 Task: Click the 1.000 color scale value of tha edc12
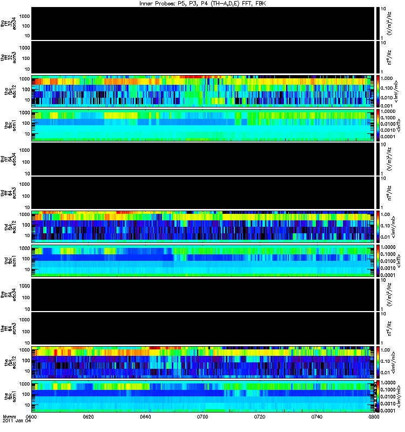(387, 78)
